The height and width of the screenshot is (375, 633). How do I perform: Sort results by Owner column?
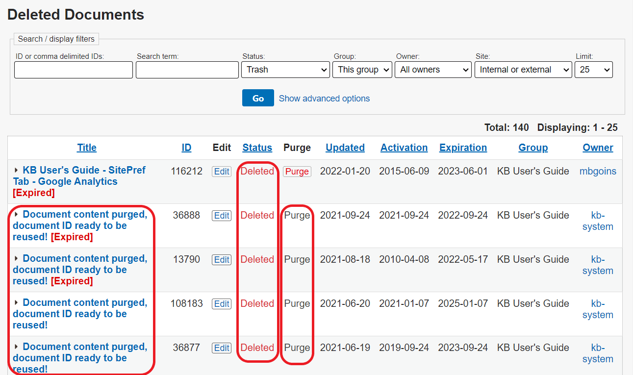pyautogui.click(x=598, y=147)
